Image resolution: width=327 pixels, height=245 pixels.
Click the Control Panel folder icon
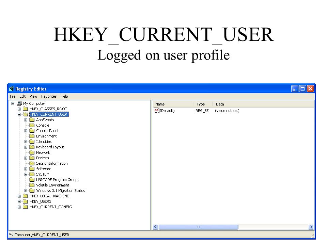tap(32, 131)
